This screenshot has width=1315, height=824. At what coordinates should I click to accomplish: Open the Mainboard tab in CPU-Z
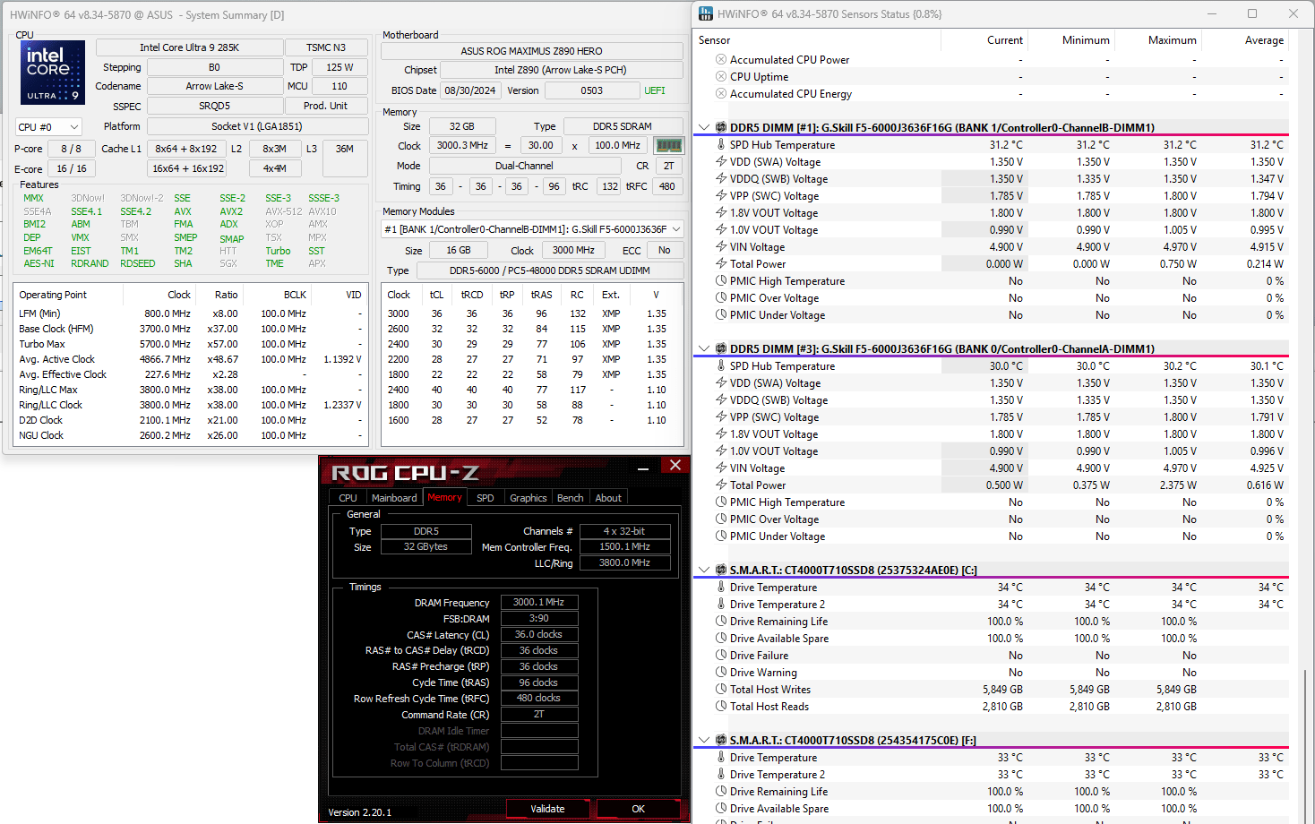point(394,498)
